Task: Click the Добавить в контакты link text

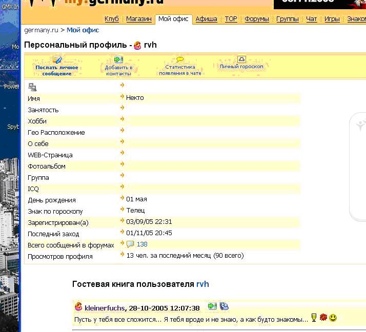Action: coord(118,71)
